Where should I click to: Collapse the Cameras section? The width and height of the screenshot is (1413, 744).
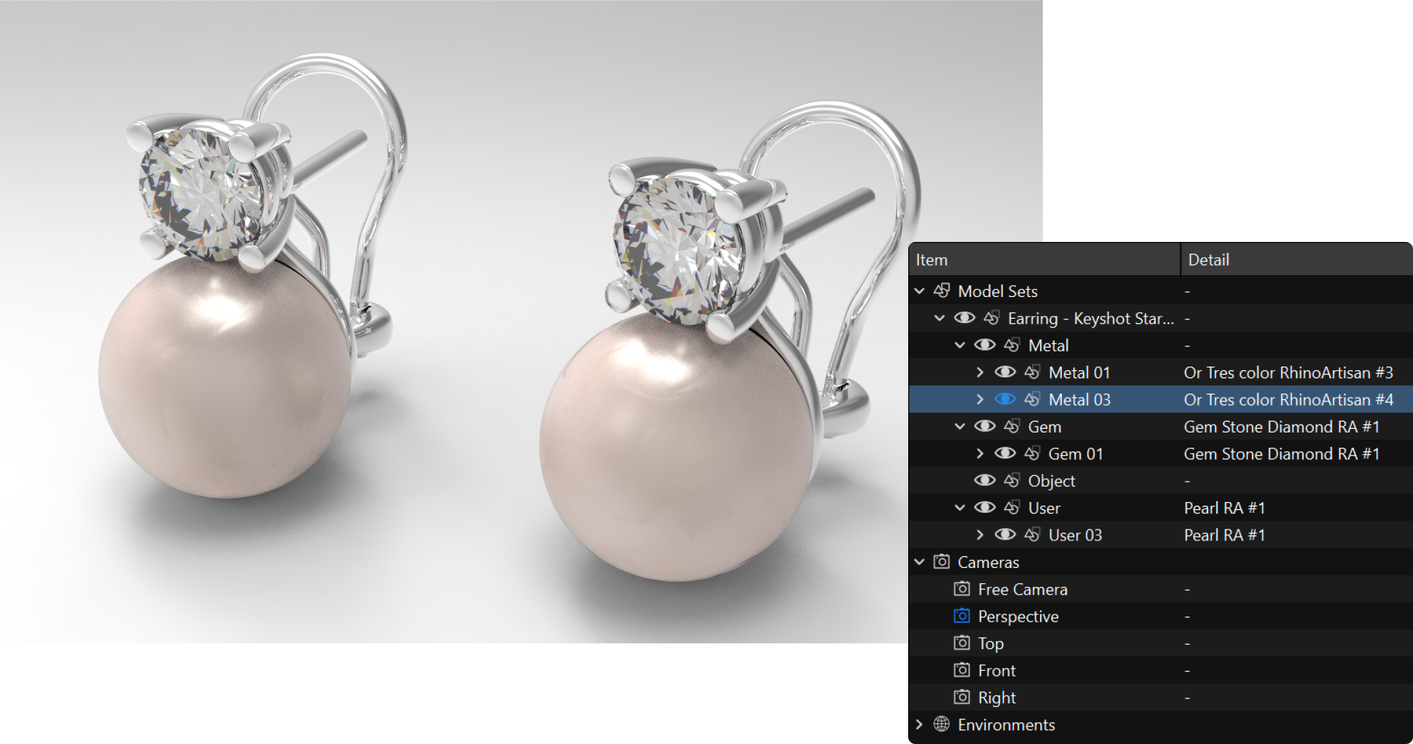[x=919, y=561]
